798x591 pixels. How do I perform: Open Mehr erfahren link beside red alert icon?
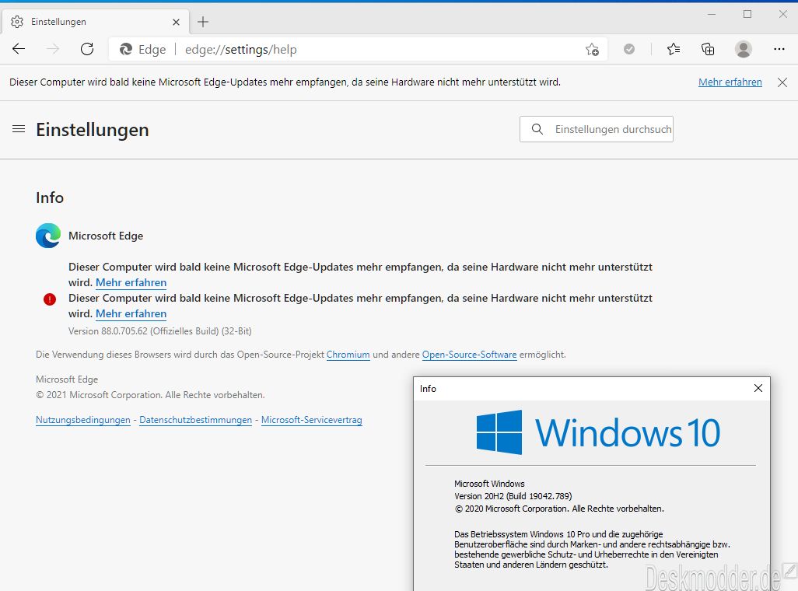click(131, 313)
